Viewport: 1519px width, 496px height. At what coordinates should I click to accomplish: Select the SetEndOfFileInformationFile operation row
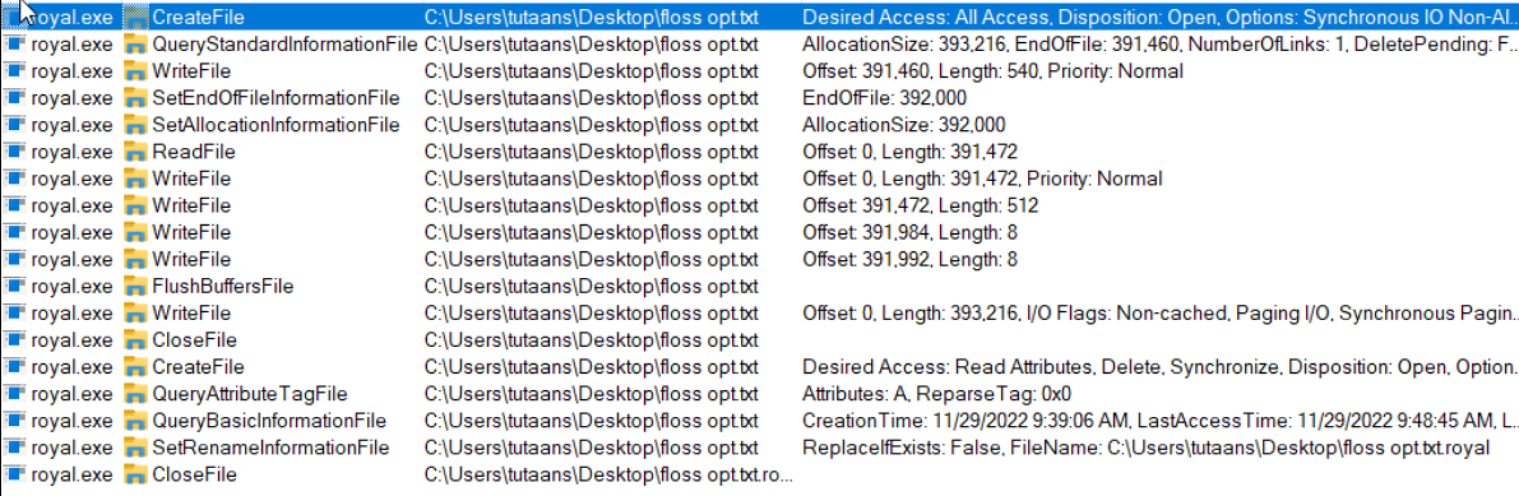(275, 98)
